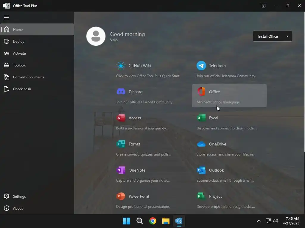
Task: Click 'Develop project plans, assign tasks,...' text
Action: click(226, 207)
